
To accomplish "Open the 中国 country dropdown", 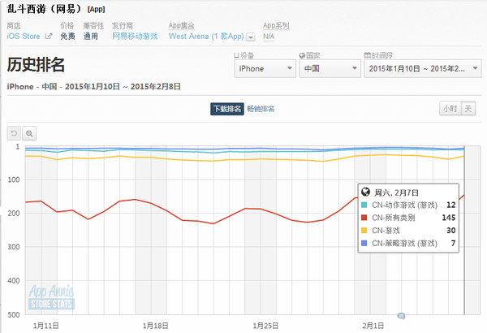I will coord(330,68).
